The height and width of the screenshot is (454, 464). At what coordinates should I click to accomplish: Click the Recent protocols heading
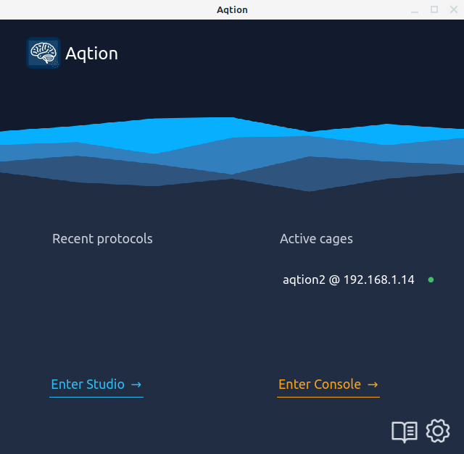102,239
